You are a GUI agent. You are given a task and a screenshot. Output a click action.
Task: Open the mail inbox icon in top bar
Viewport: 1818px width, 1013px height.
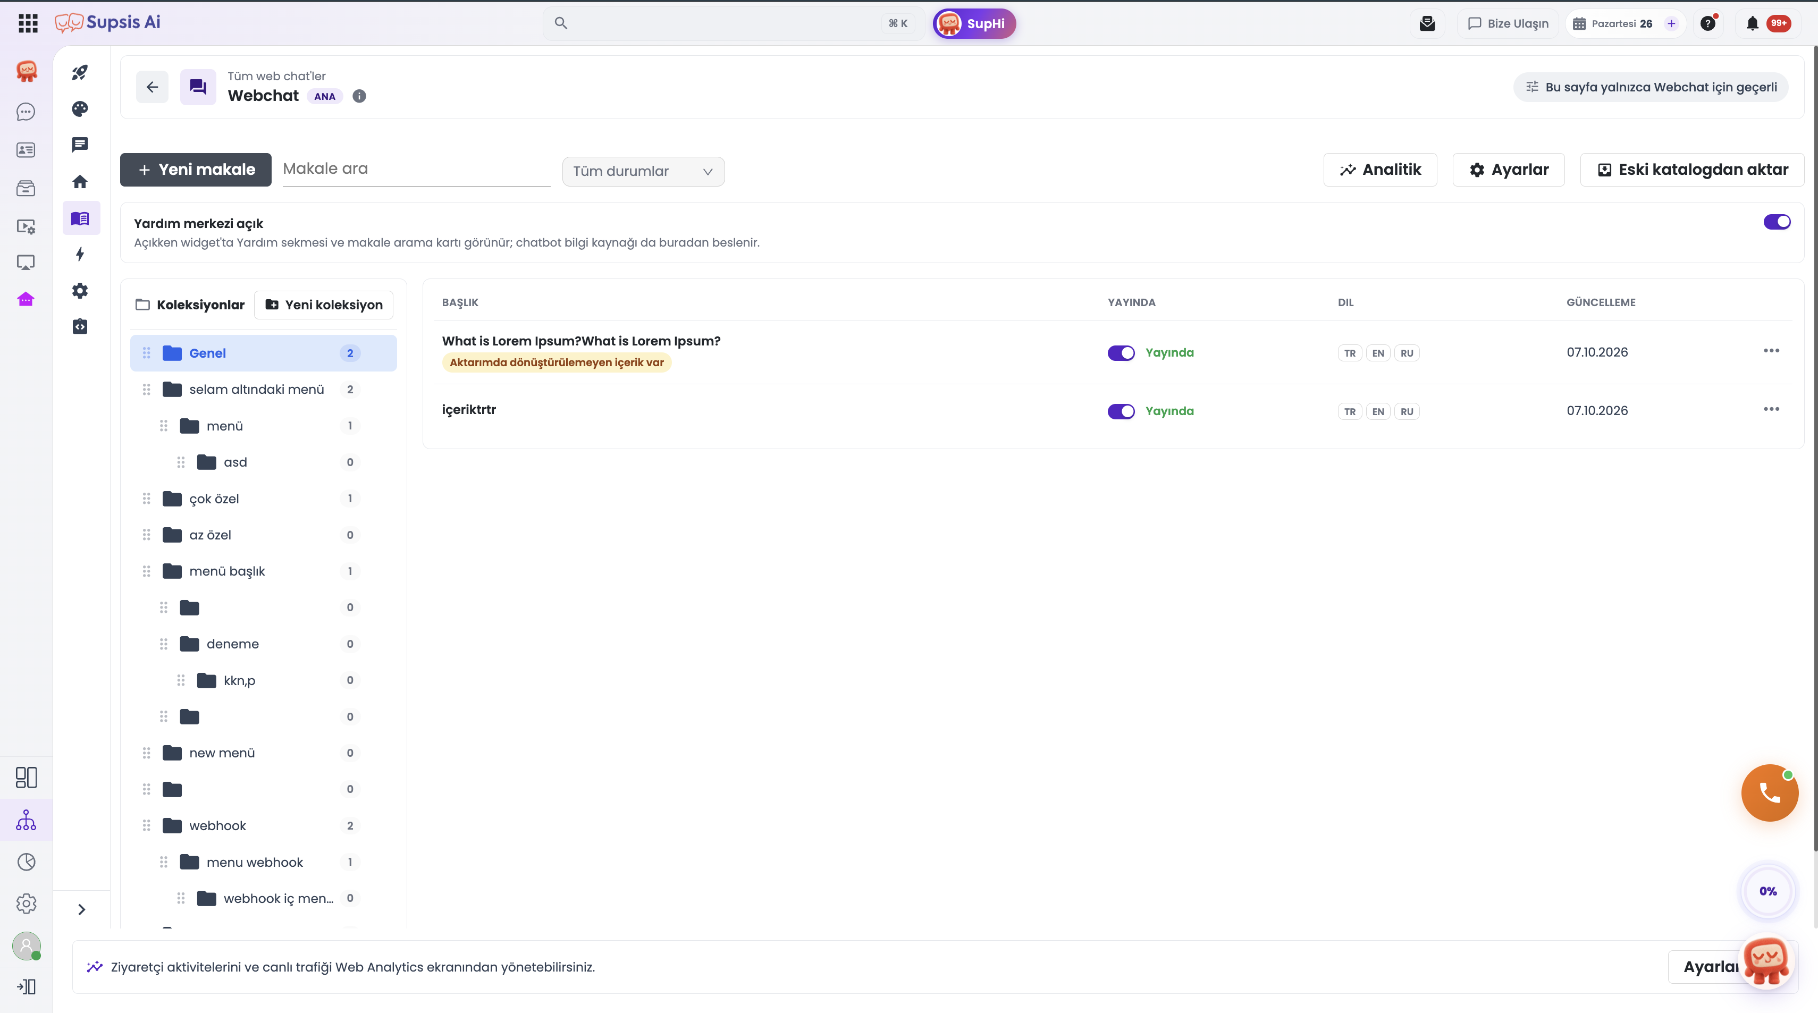1427,23
